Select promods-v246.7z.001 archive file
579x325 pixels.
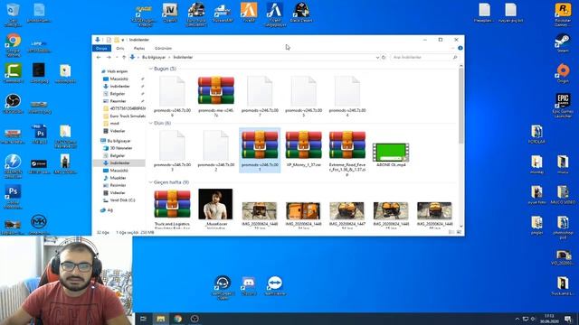[260, 151]
